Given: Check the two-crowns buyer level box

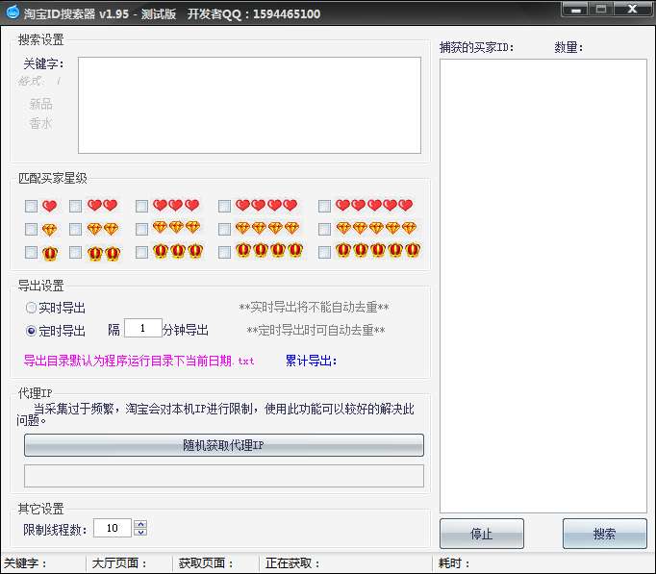Looking at the screenshot, I should click(75, 252).
